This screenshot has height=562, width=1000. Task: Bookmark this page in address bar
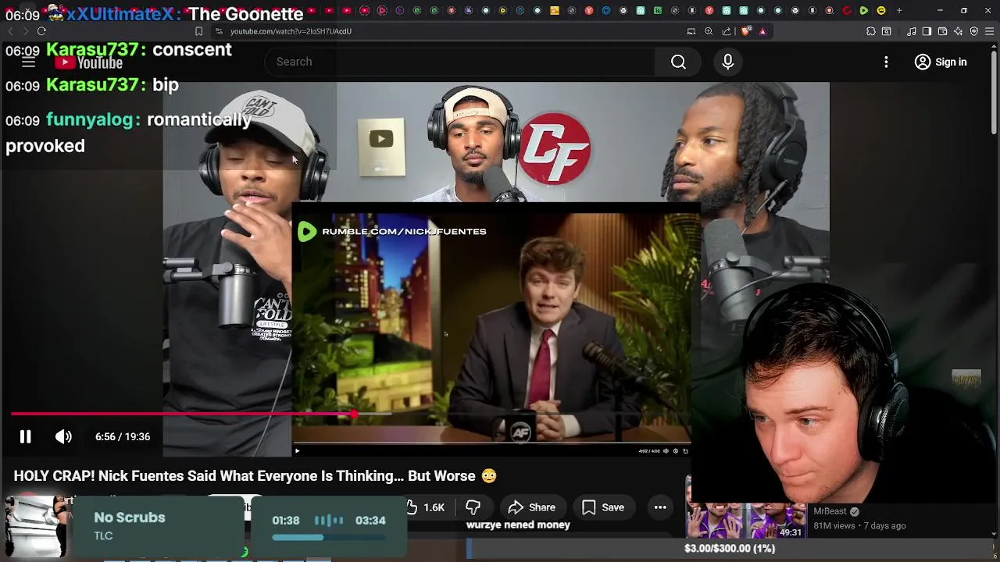point(198,31)
